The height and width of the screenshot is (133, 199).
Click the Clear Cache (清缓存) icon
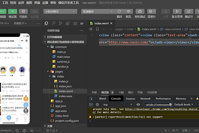[152, 11]
